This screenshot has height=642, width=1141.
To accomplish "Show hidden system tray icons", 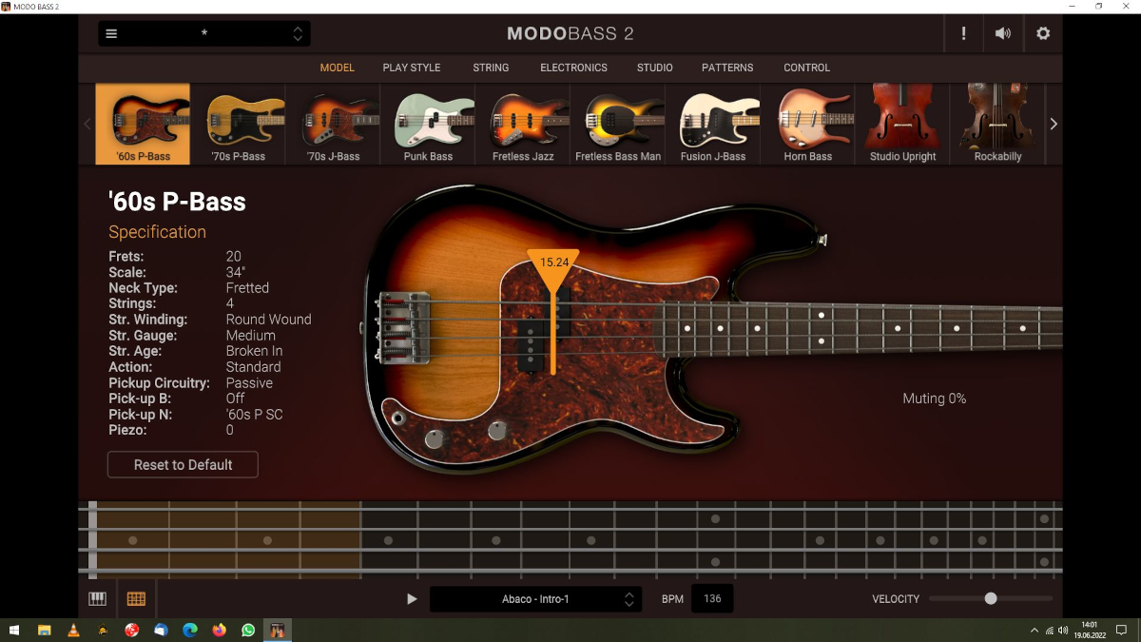I will (x=1035, y=630).
